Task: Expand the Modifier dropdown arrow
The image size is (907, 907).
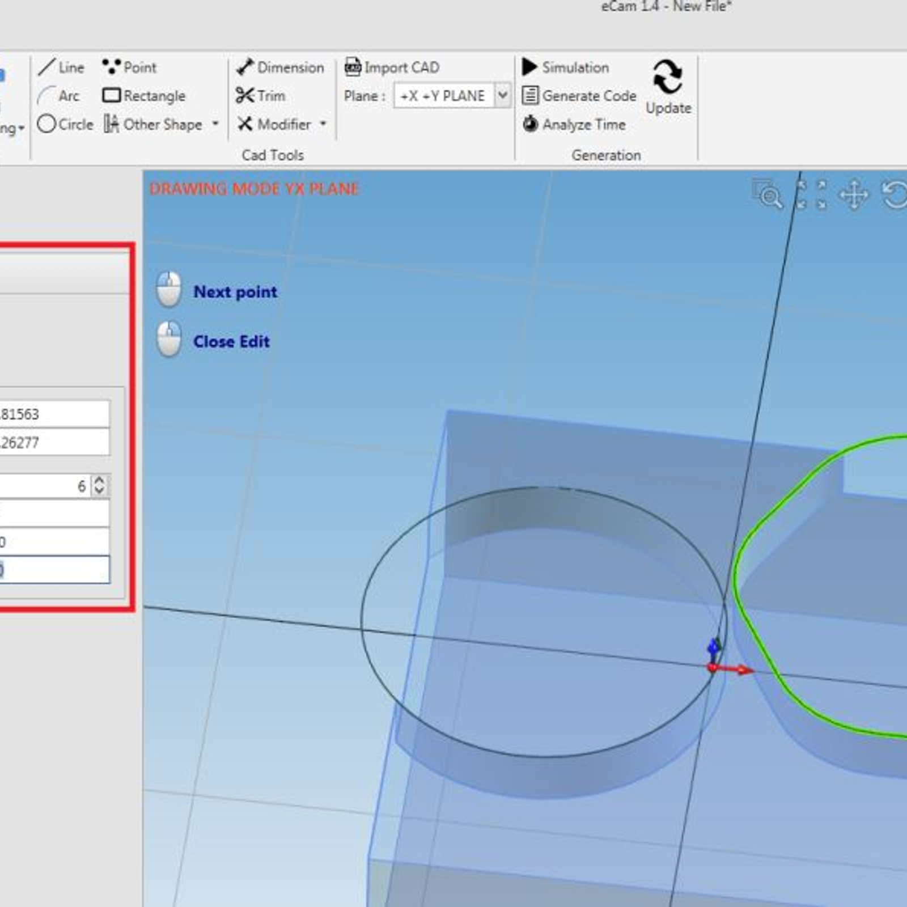Action: coord(323,124)
